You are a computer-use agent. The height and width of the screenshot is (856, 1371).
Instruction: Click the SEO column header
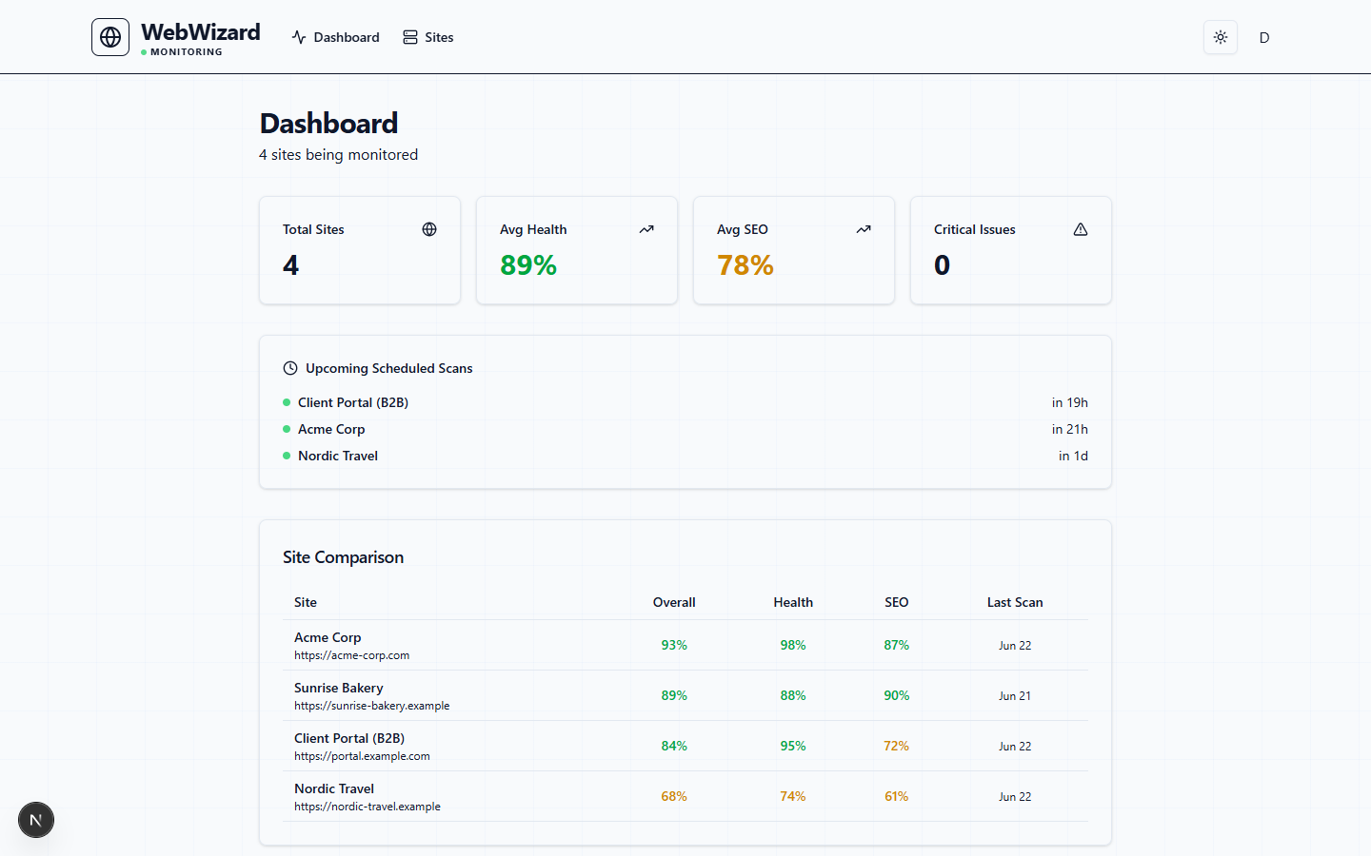coord(897,602)
